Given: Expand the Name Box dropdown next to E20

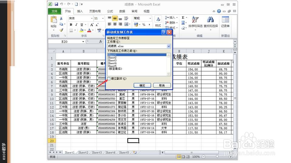Looking at the screenshot, I should tap(83, 42).
